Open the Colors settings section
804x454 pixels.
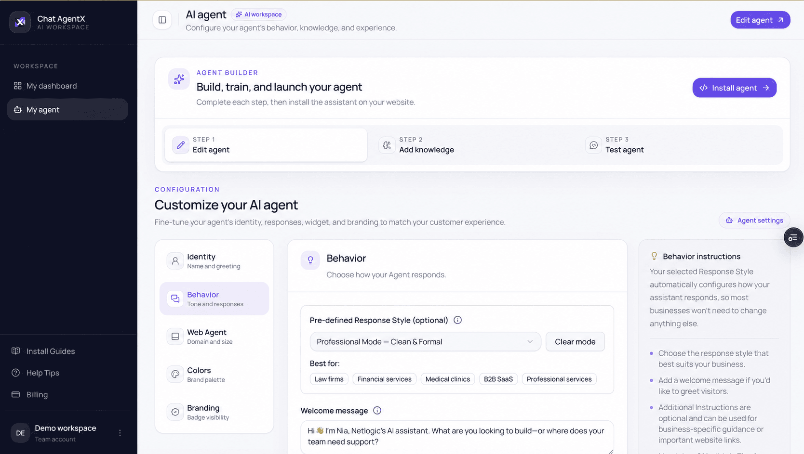pos(214,374)
